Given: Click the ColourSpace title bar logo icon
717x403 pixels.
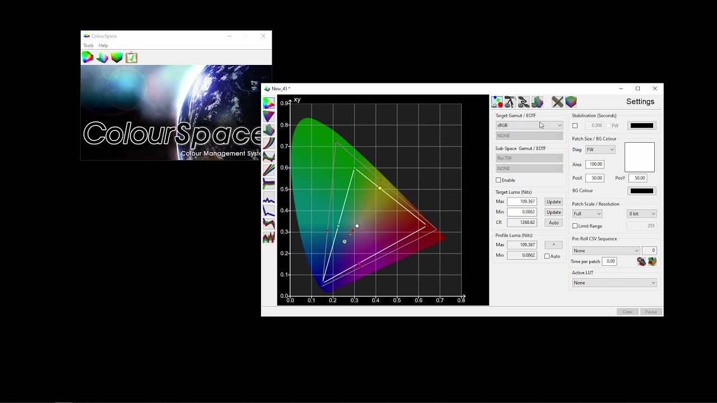Looking at the screenshot, I should click(87, 36).
